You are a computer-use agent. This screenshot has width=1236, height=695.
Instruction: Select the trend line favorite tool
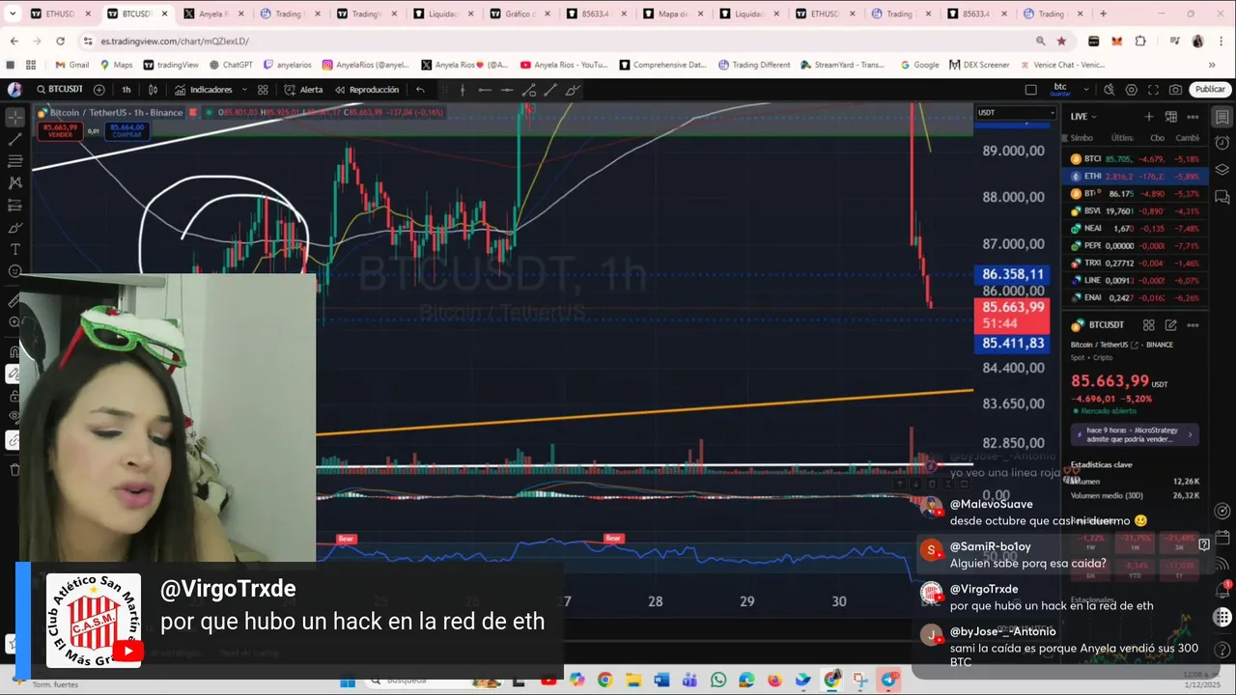point(550,90)
